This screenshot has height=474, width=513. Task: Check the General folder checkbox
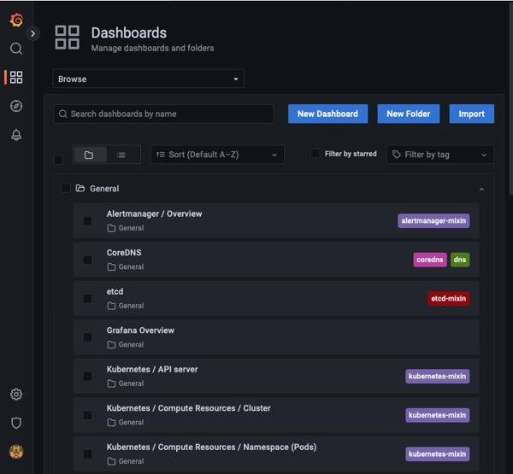pos(66,188)
